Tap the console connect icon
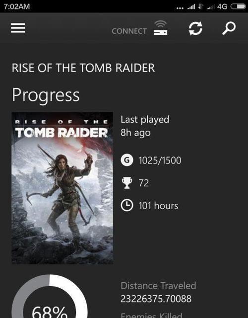This screenshot has height=318, width=248. (x=160, y=28)
